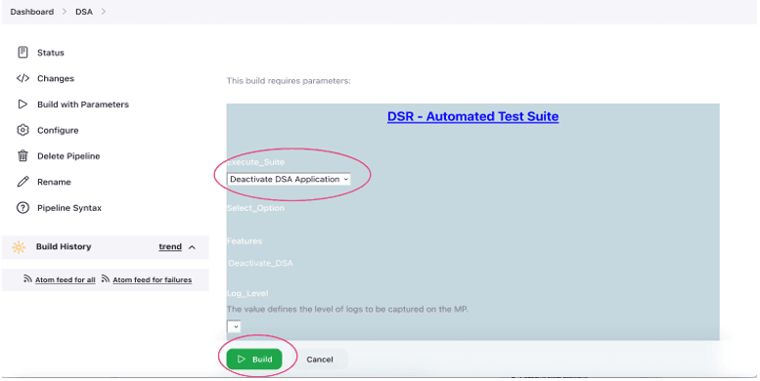Open the Atom feed for failures link
Viewport: 760px width, 381px height.
153,279
